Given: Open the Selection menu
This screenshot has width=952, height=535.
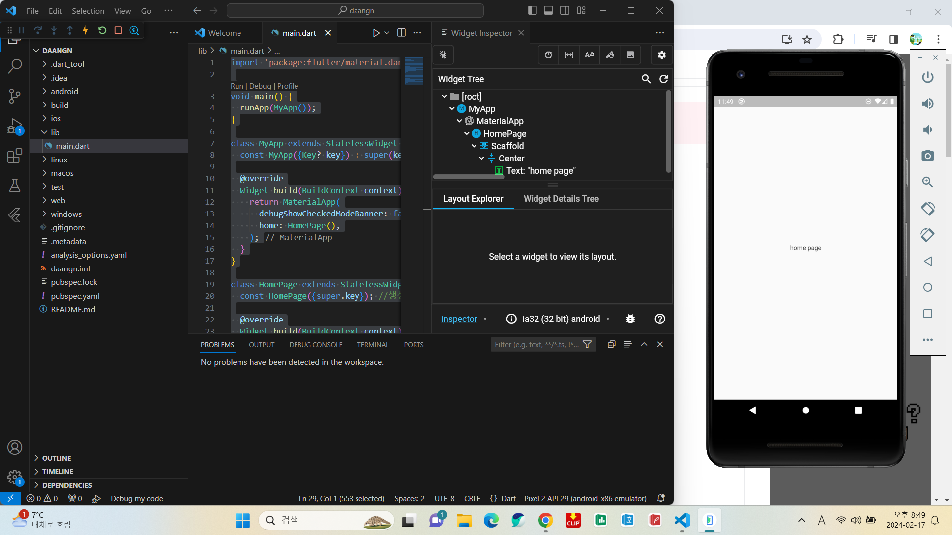Looking at the screenshot, I should coord(88,11).
